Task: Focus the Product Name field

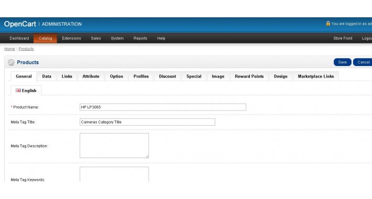Action: (163, 107)
